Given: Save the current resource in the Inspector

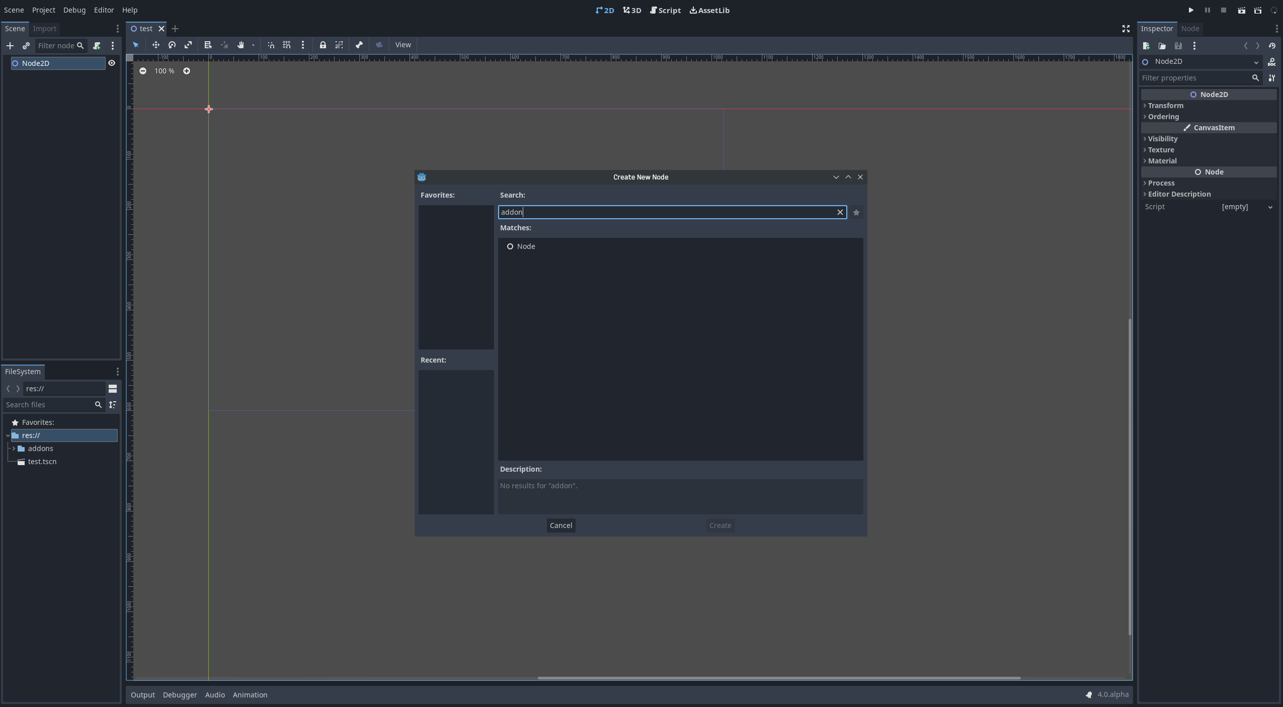Looking at the screenshot, I should pos(1178,46).
